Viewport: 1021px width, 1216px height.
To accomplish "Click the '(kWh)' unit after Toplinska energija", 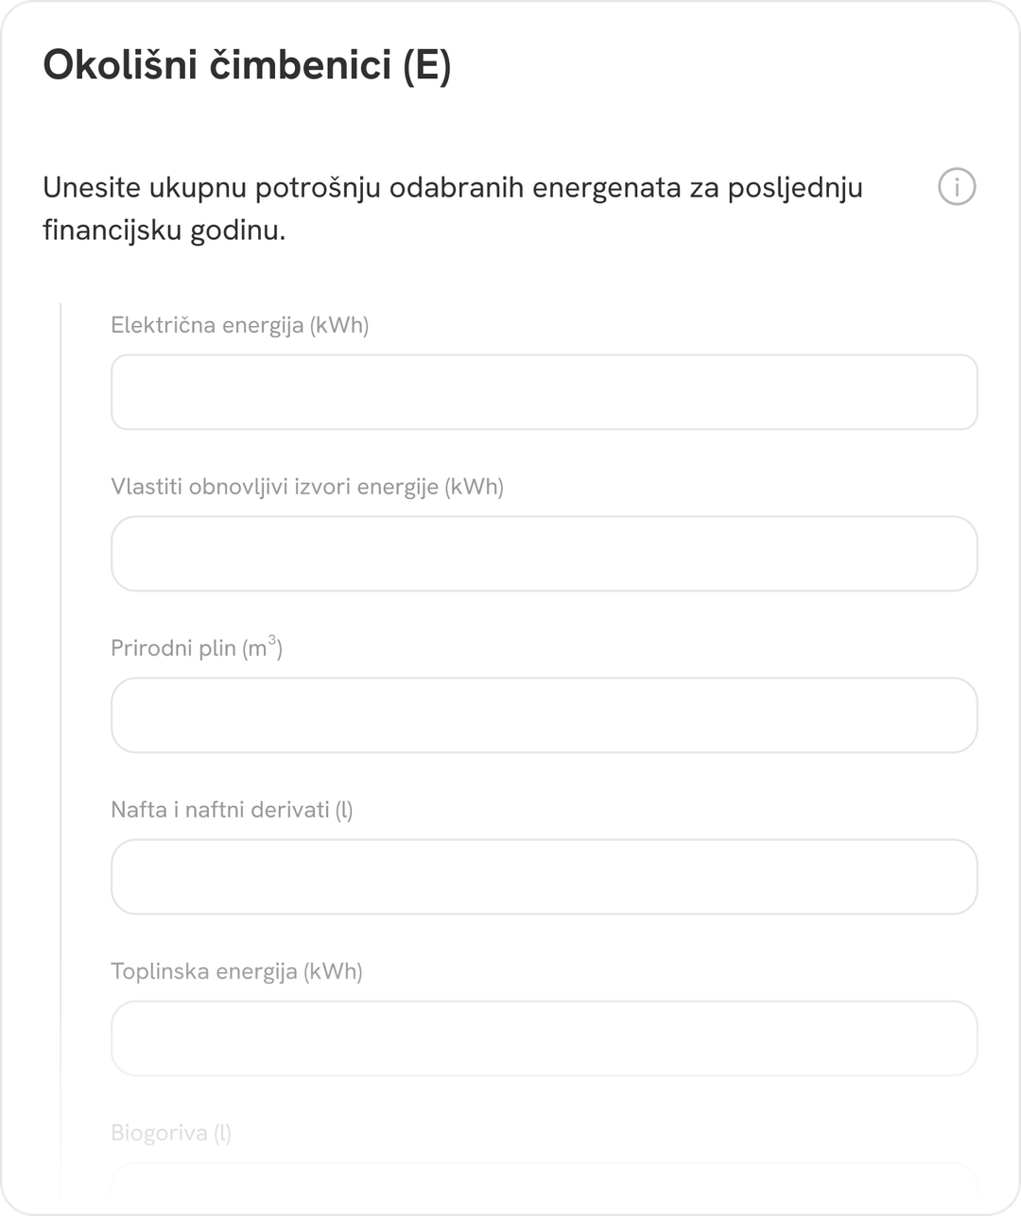I will point(333,972).
